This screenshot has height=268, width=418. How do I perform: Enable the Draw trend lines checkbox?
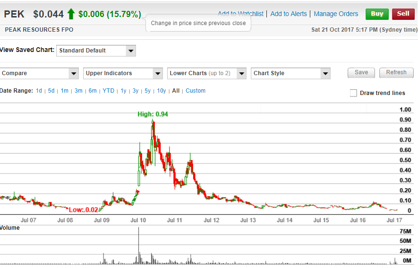pyautogui.click(x=353, y=93)
